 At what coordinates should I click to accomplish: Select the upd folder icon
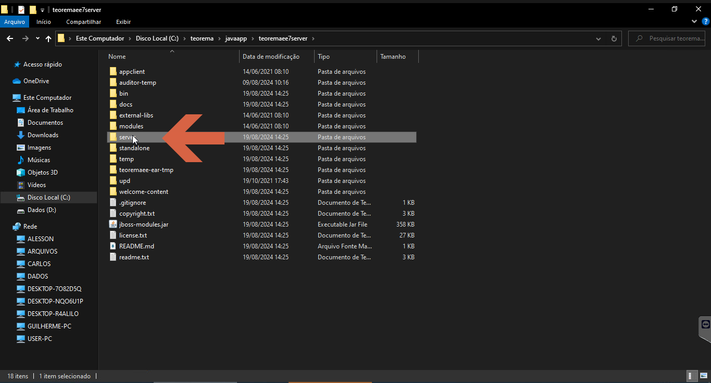click(113, 181)
